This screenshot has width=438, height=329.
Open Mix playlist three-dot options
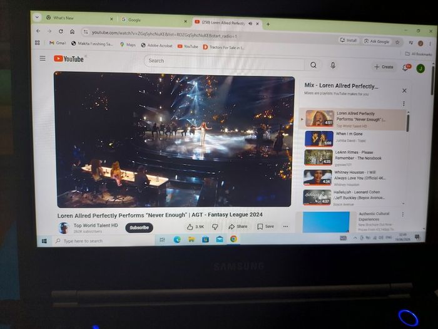[x=404, y=104]
